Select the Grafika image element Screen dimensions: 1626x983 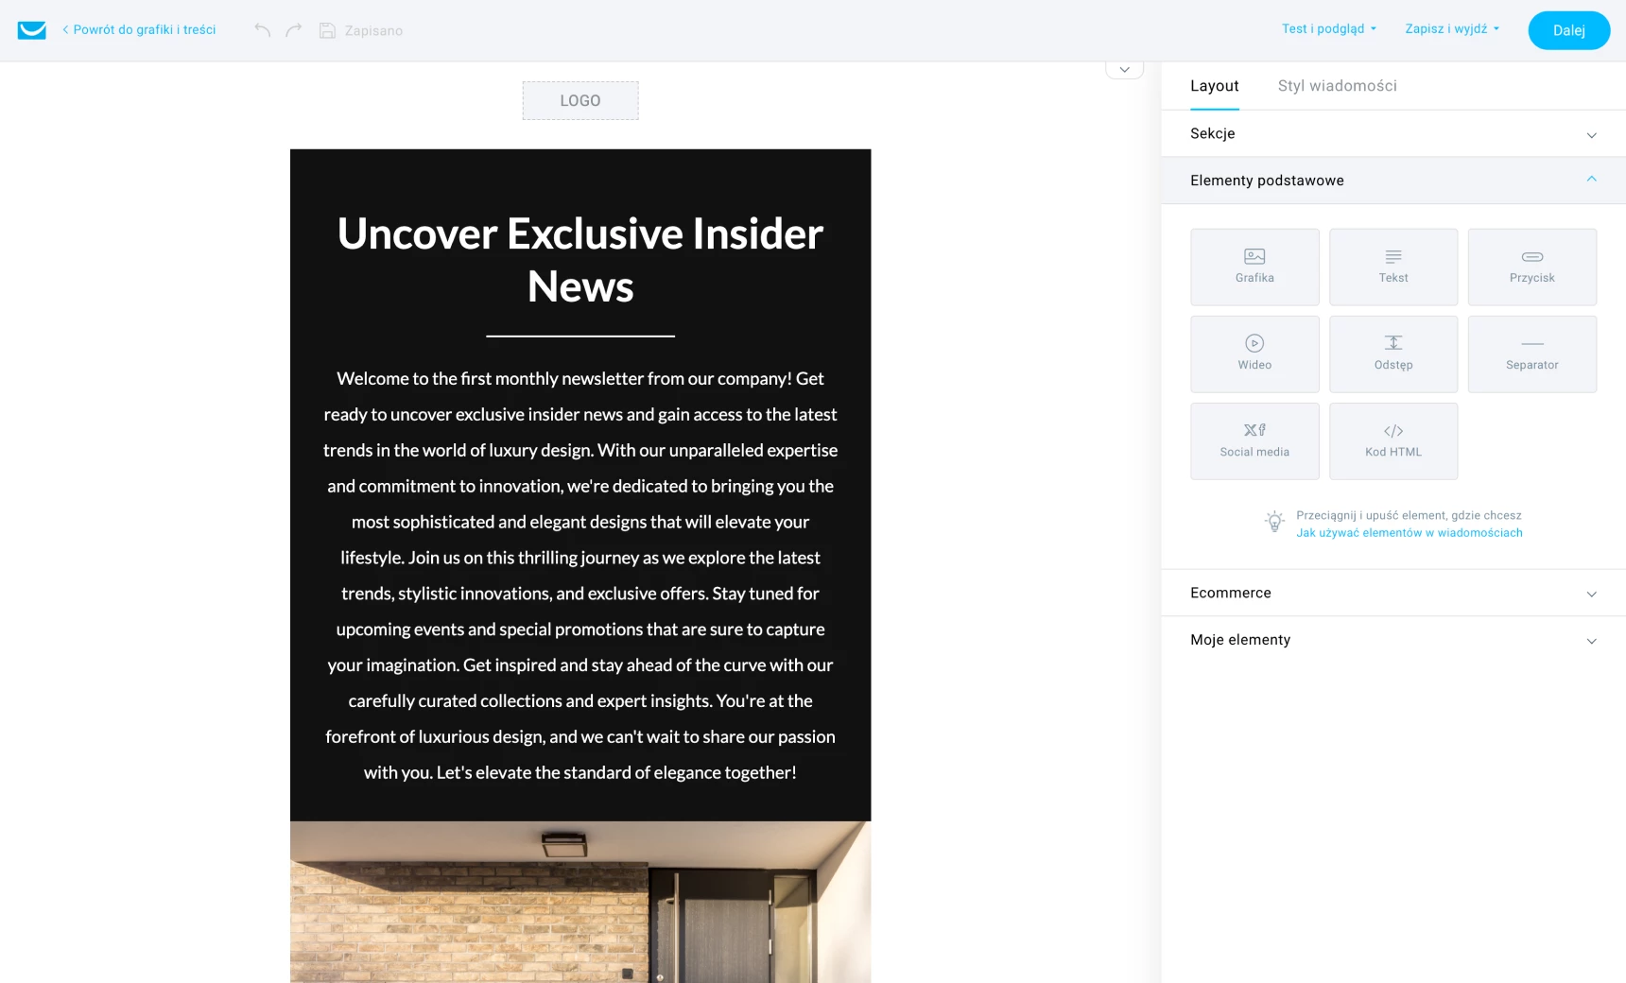tap(1254, 267)
